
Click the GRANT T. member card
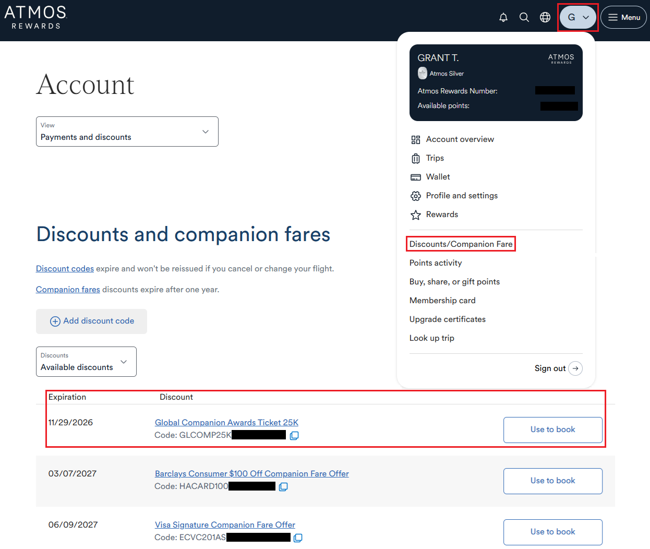click(x=496, y=83)
